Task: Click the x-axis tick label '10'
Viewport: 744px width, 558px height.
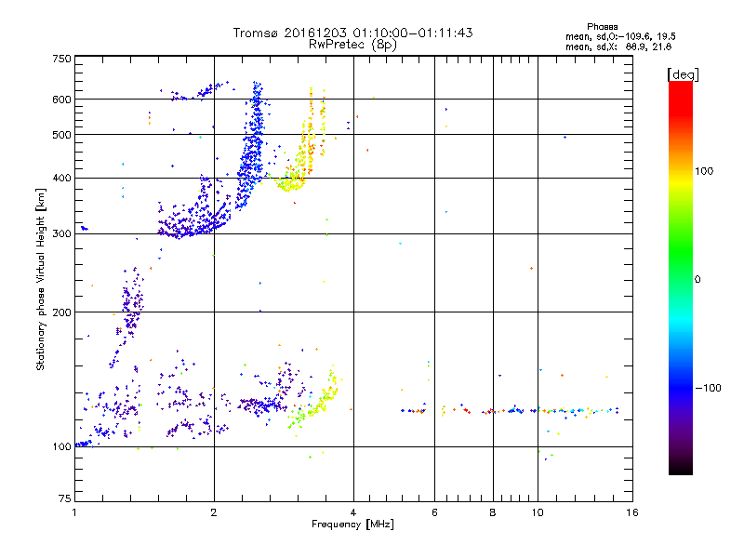Action: 538,512
